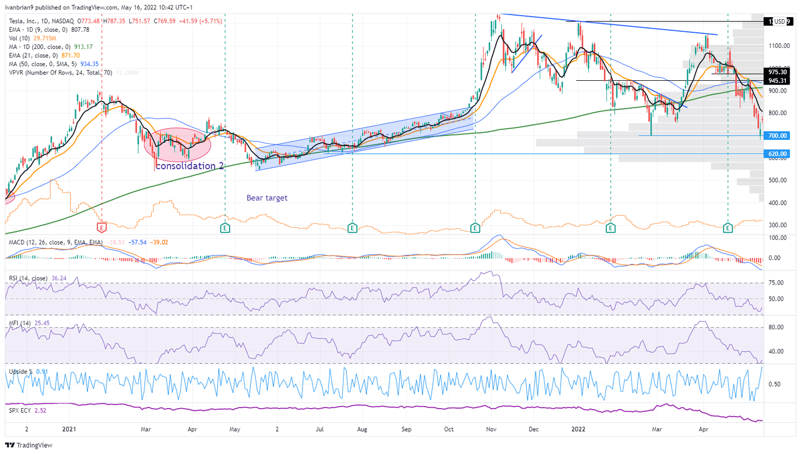801x454 pixels.
Task: Click the VPVR indicator legend
Action: [x=74, y=72]
